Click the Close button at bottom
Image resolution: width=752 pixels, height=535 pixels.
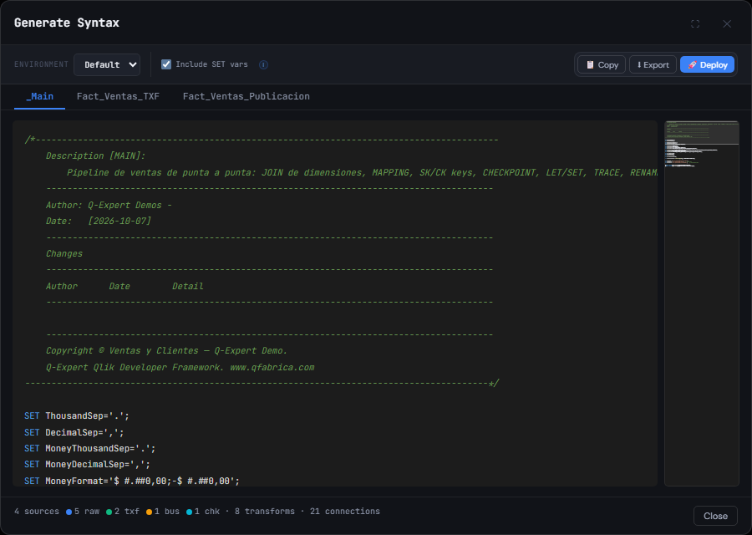tap(715, 516)
